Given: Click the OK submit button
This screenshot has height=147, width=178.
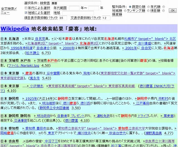Looking at the screenshot, I should [x=173, y=11].
